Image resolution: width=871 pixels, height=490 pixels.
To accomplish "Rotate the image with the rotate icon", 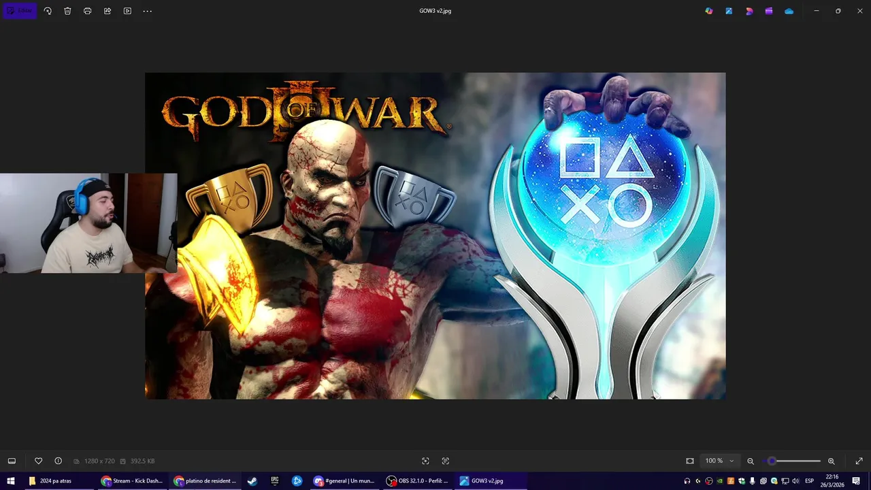I will [x=48, y=11].
